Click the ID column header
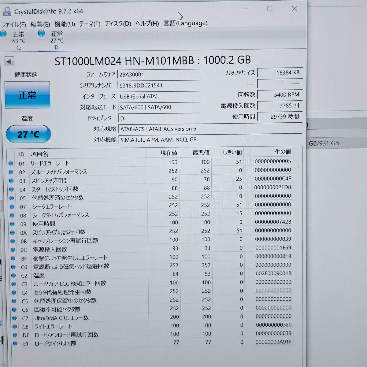The width and height of the screenshot is (367, 367). click(21, 154)
